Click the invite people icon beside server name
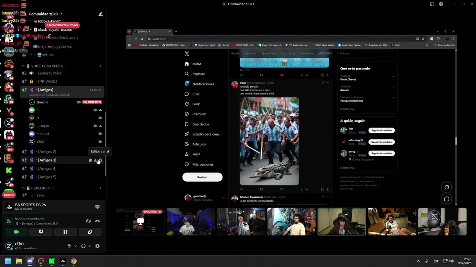476x267 pixels. point(100,14)
